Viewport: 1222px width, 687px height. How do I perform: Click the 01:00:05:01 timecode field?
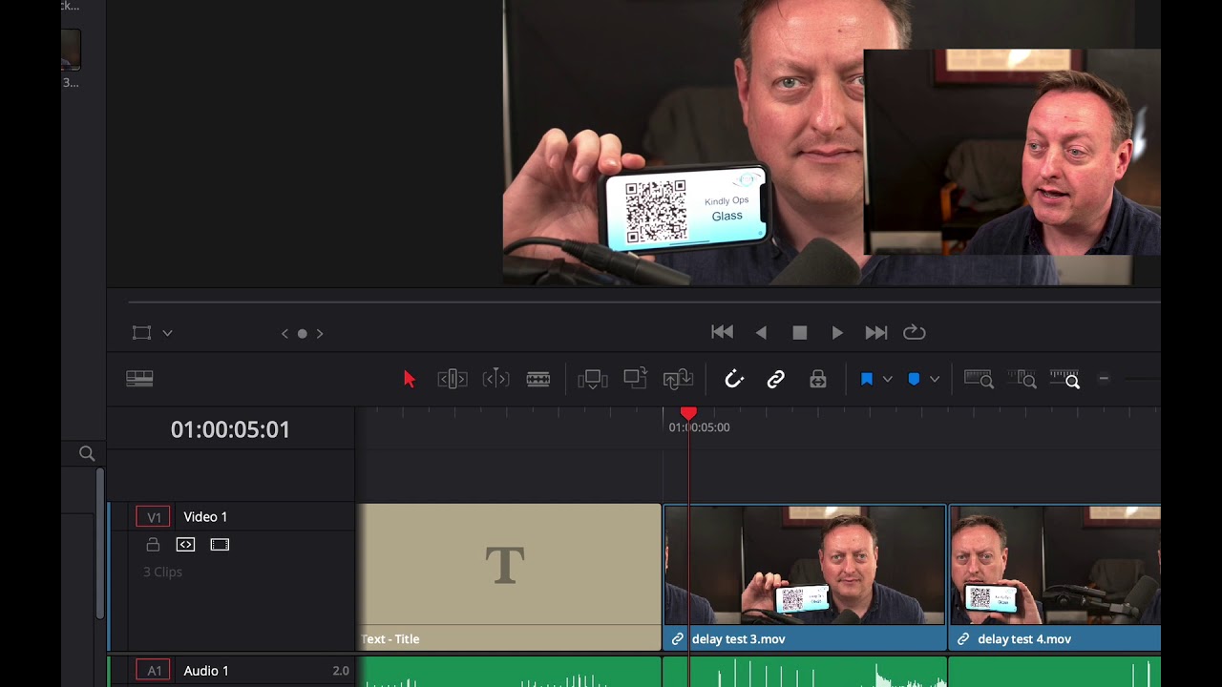point(230,429)
